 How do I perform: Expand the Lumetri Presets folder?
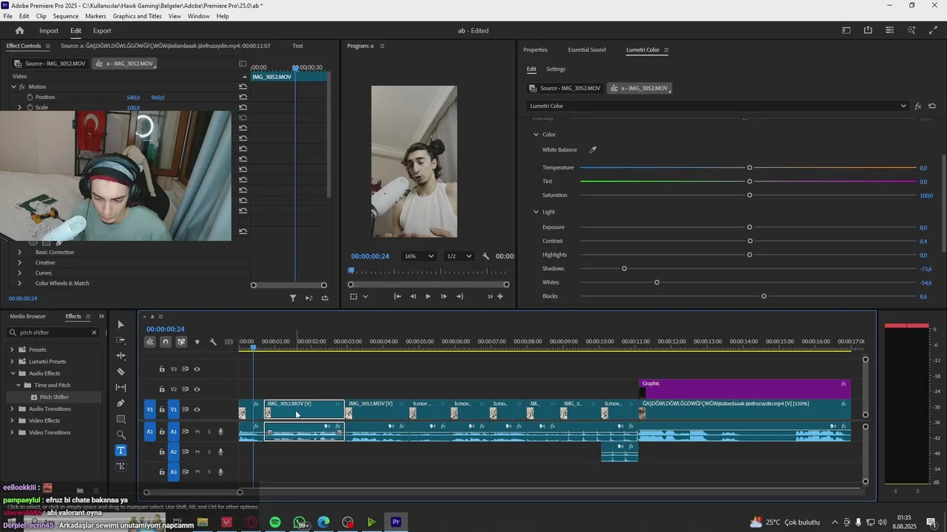[12, 361]
